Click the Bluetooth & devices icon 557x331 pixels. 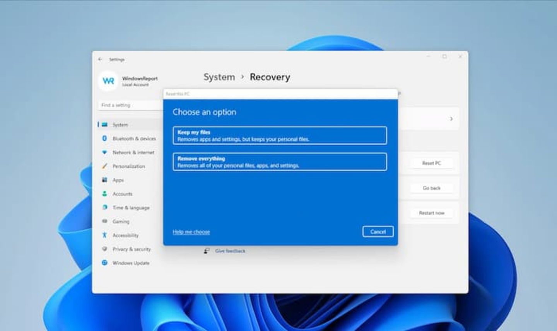[x=104, y=138]
